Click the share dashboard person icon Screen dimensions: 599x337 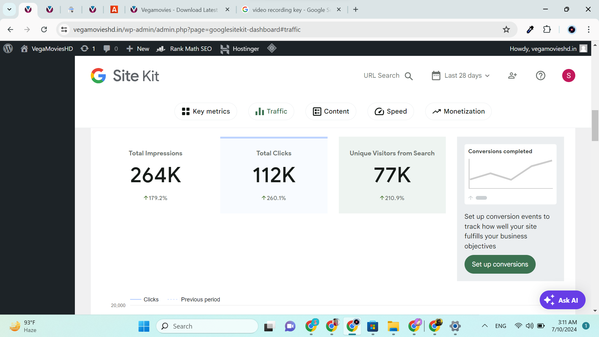(512, 76)
